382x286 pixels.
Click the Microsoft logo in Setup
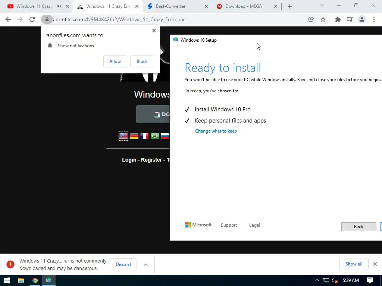click(198, 225)
